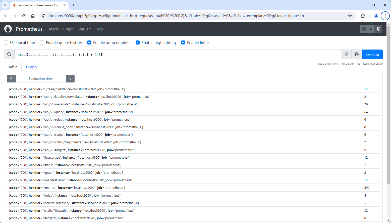Open Alerts in the navbar
Screen dimensions: 391x223
point(53,29)
